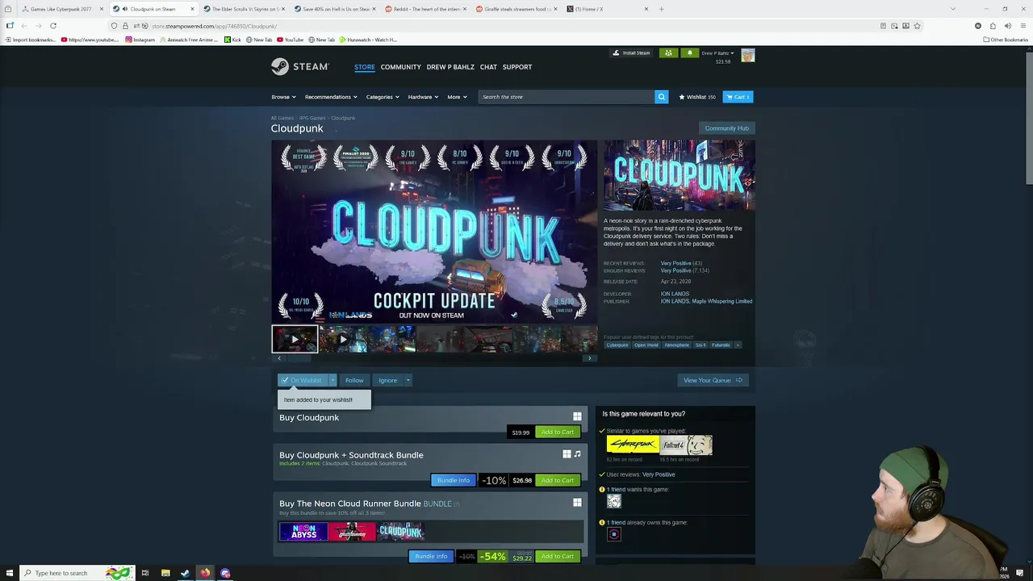Expand the Categories dropdown

(x=383, y=97)
